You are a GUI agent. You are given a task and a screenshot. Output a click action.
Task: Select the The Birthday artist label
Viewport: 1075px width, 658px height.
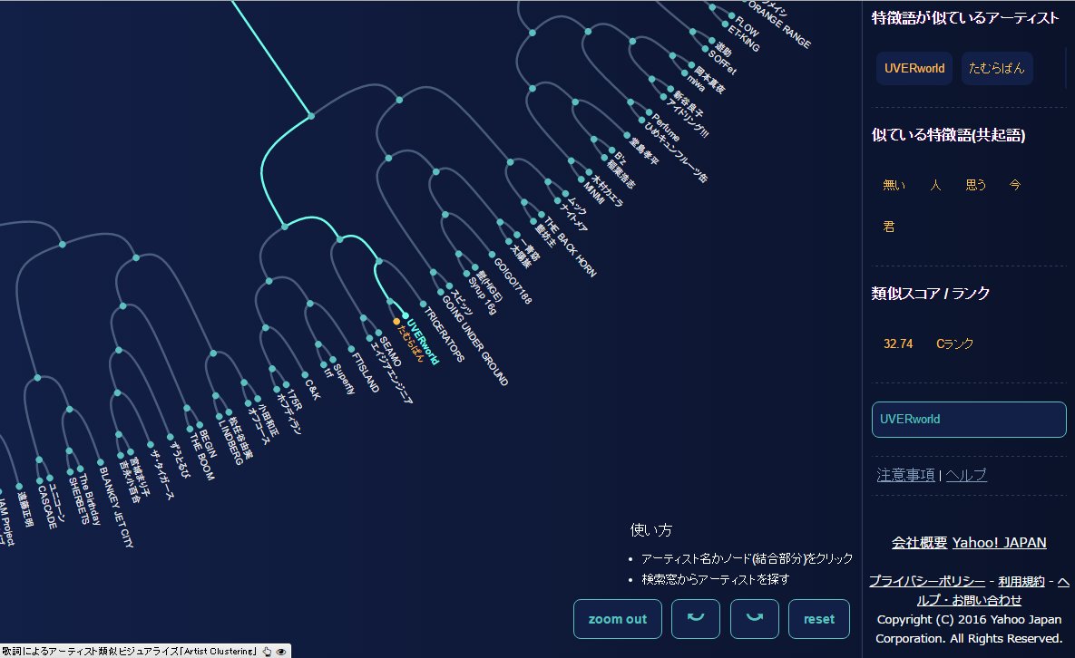coord(89,498)
